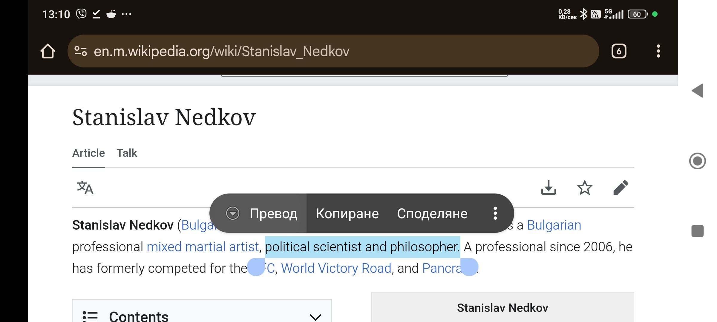Open the site settings icon in address bar
Image resolution: width=717 pixels, height=322 pixels.
point(81,51)
